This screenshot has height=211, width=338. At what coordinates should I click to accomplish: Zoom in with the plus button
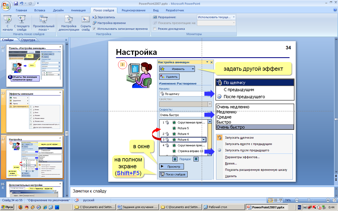coord(328,200)
